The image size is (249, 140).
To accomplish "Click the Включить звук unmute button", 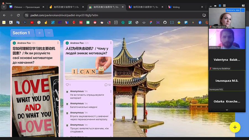I will (x=233, y=10).
